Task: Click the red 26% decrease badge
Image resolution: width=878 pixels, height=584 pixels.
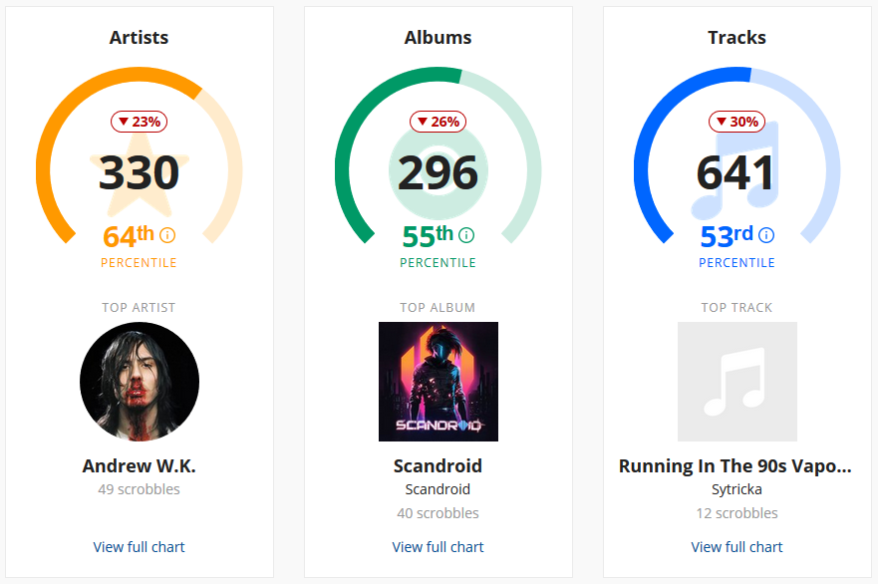Action: pos(438,122)
